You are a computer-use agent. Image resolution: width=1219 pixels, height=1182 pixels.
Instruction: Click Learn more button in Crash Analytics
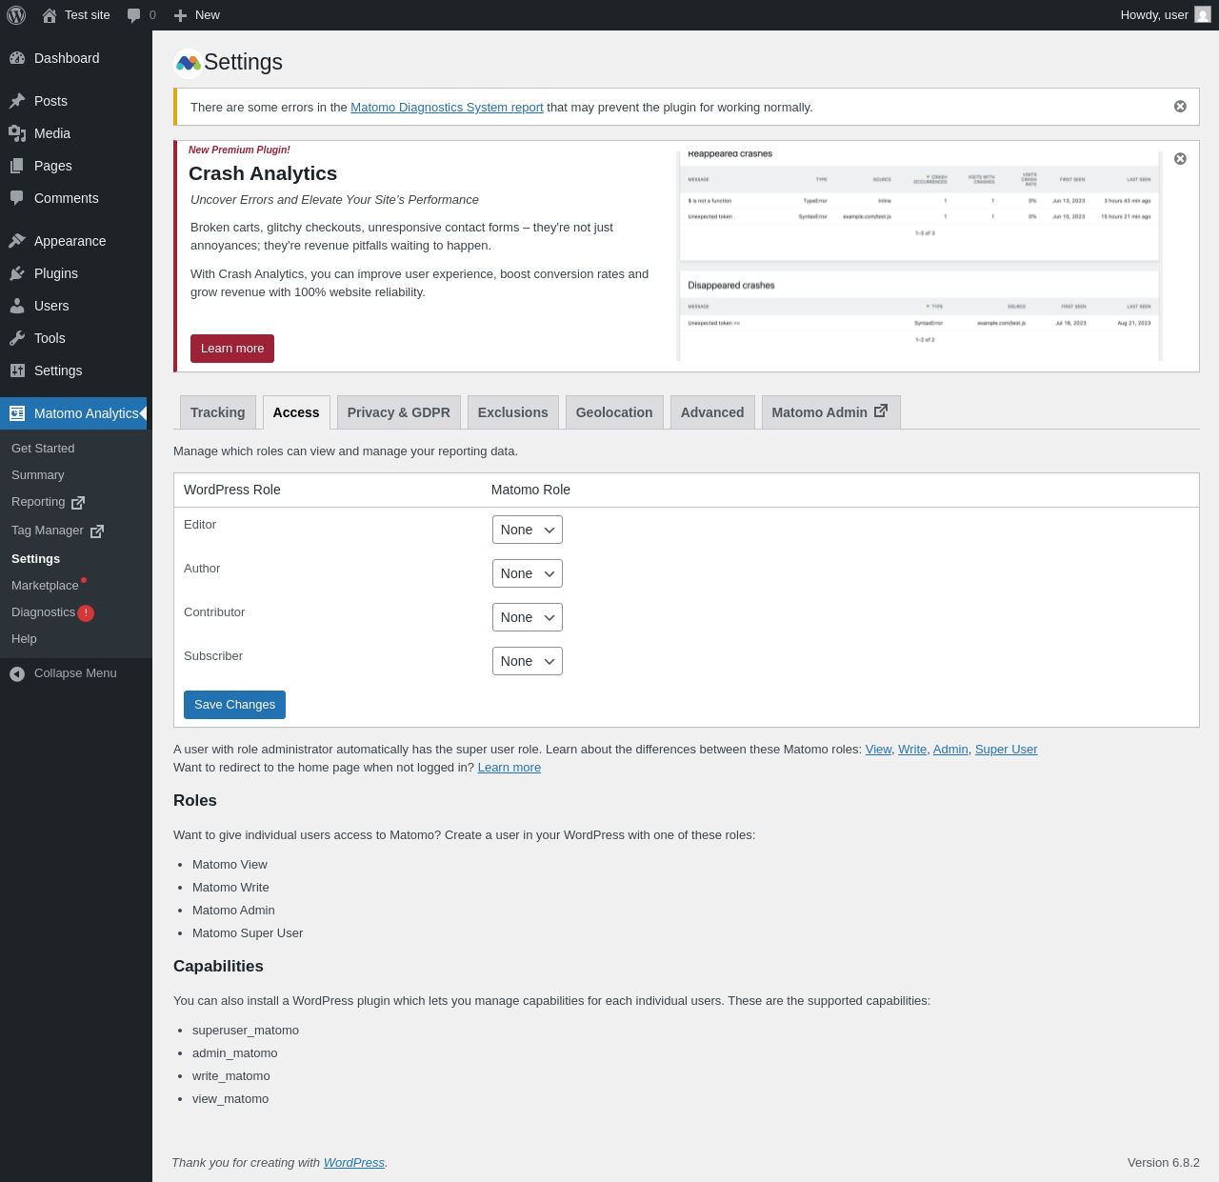click(x=232, y=349)
